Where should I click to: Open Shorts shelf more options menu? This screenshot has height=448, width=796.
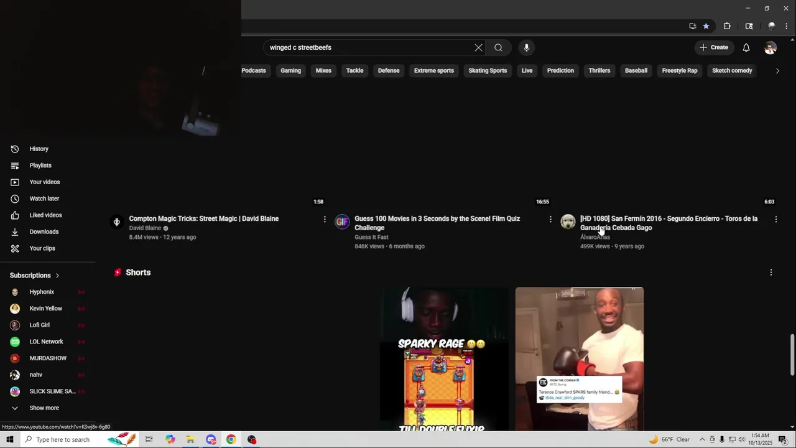(x=771, y=273)
